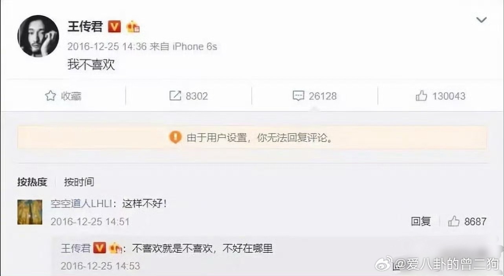Sort comments by 按热度
Image resolution: width=504 pixels, height=276 pixels.
coord(32,182)
